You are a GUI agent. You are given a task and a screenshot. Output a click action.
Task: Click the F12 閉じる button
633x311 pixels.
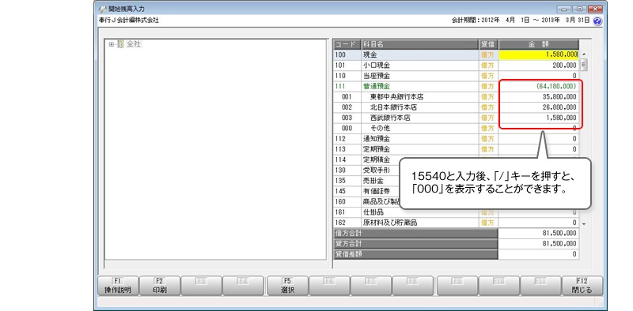(582, 286)
